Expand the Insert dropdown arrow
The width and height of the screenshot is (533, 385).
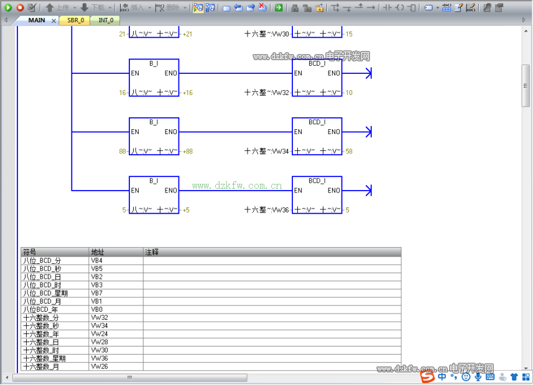tap(149, 7)
